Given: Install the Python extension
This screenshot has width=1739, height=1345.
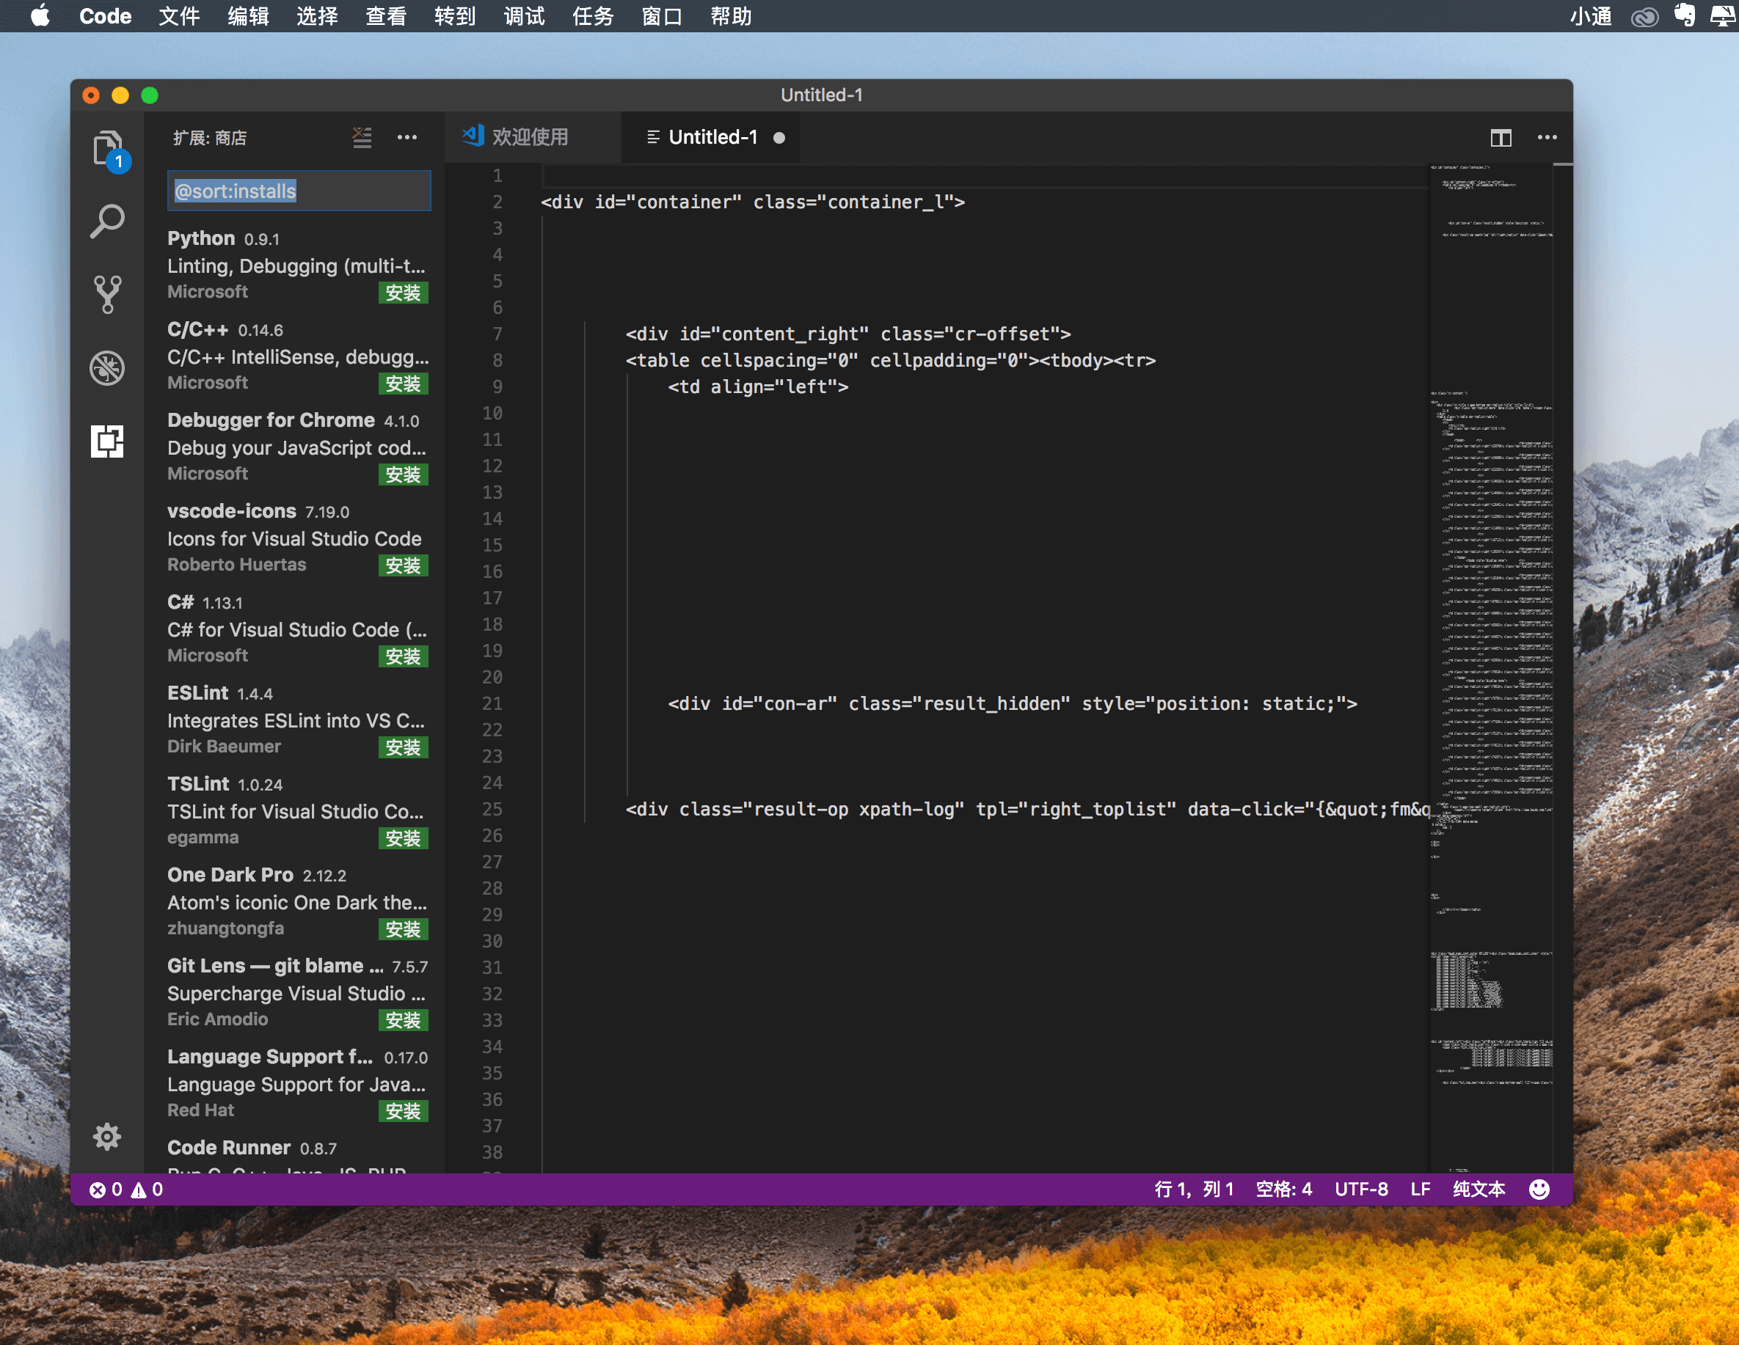Looking at the screenshot, I should [403, 293].
